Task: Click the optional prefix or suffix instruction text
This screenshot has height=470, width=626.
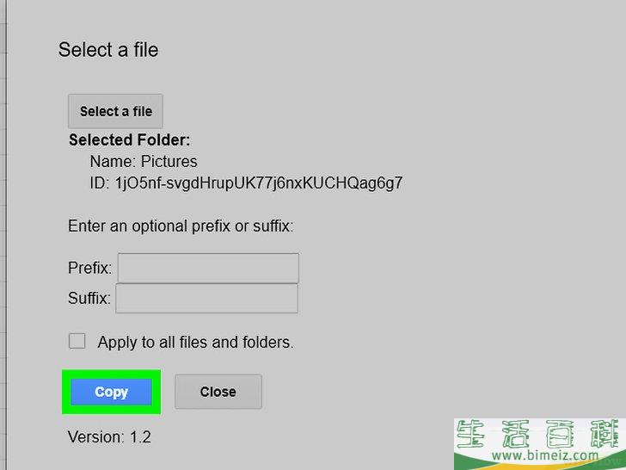Action: coord(181,227)
